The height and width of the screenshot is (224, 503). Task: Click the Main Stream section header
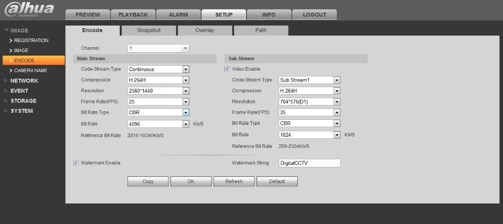click(145, 59)
